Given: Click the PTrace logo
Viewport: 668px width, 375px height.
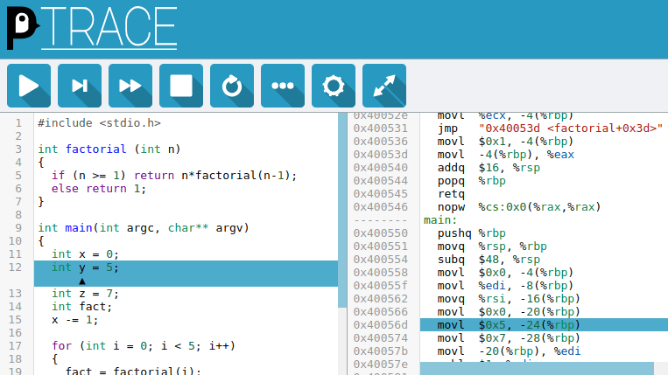Looking at the screenshot, I should [x=91, y=28].
